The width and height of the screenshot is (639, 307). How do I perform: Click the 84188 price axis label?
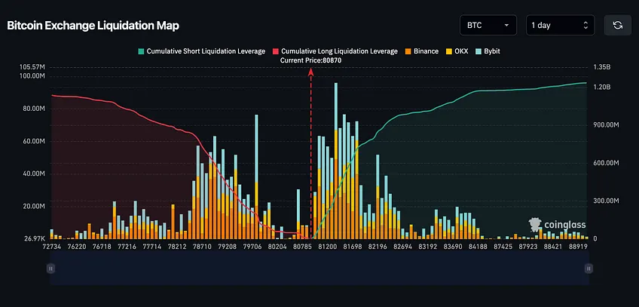(478, 247)
